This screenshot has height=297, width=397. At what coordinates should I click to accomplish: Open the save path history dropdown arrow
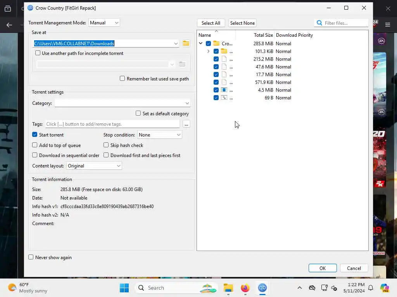[x=176, y=43]
